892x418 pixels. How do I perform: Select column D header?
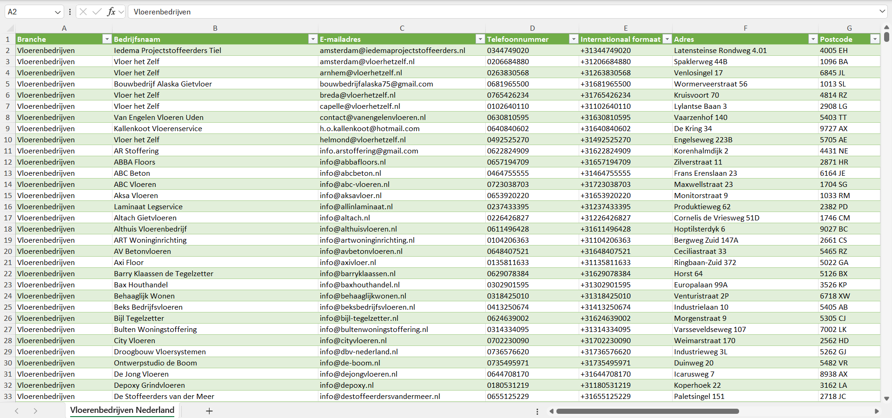pyautogui.click(x=532, y=28)
